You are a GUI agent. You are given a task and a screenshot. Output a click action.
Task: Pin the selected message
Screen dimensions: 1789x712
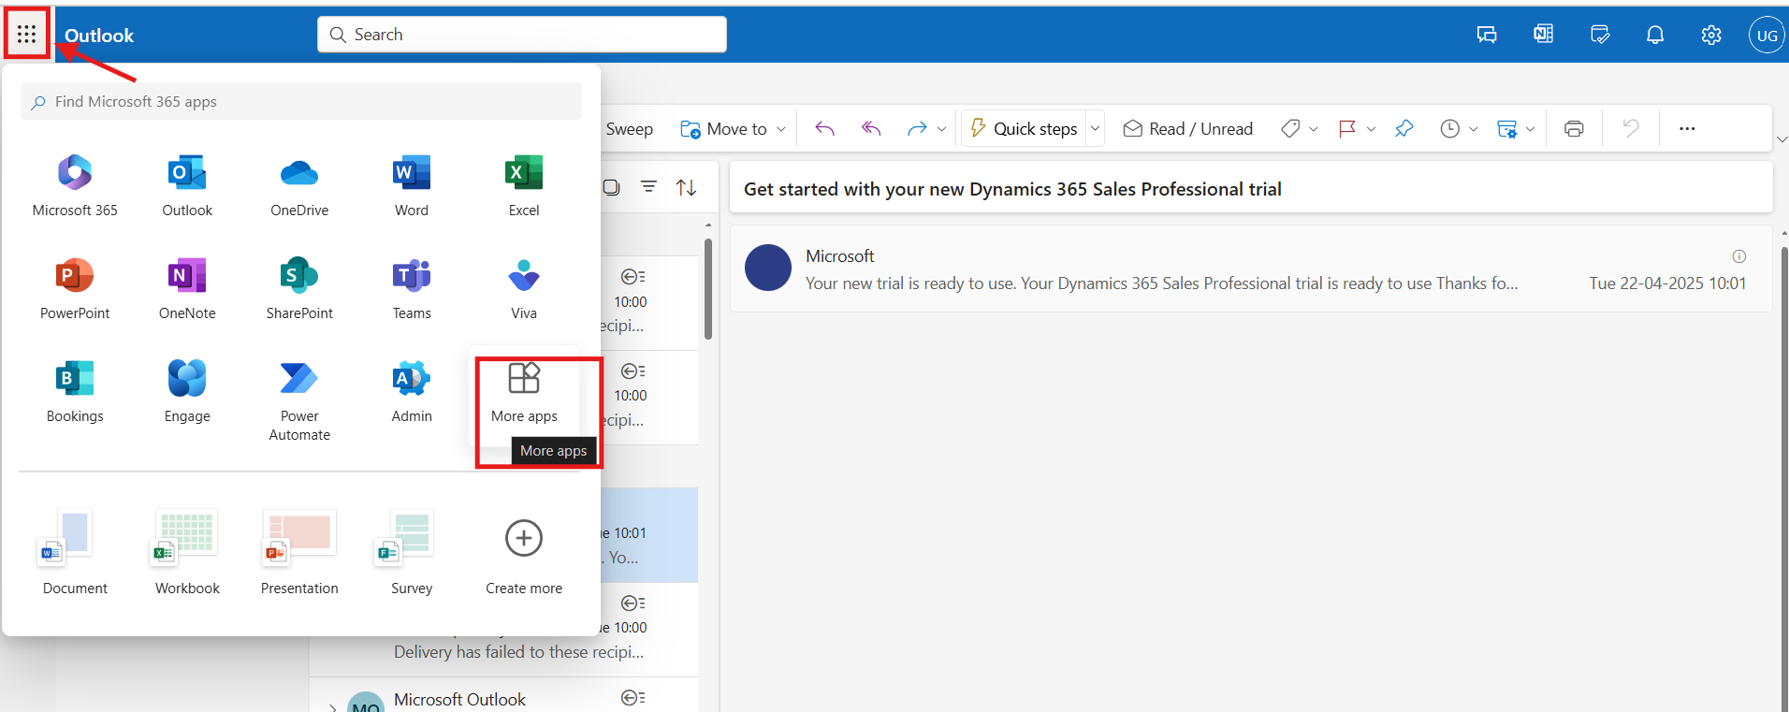pyautogui.click(x=1404, y=129)
